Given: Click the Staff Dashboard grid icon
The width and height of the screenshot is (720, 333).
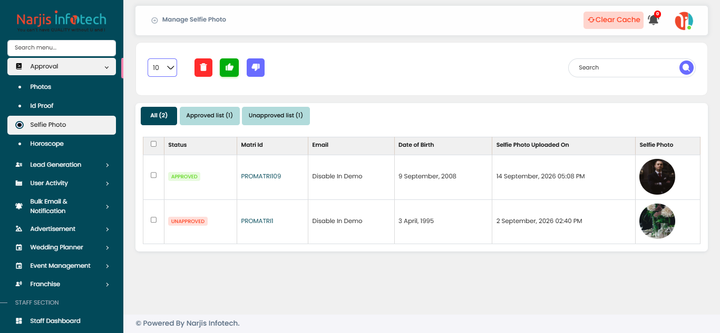Looking at the screenshot, I should 19,321.
